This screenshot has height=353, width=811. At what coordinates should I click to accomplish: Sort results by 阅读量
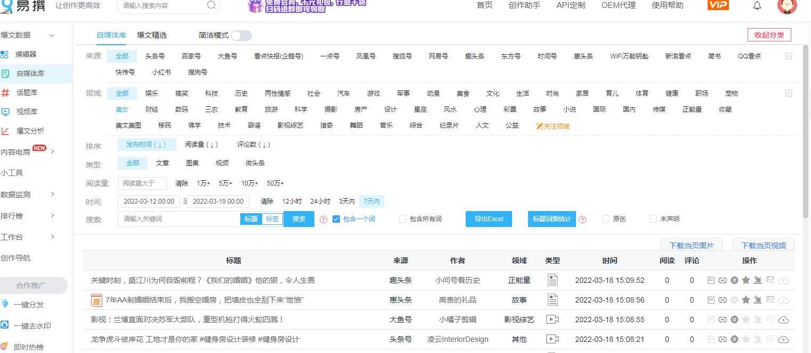(x=201, y=145)
